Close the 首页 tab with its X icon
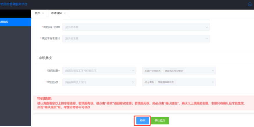Image resolution: width=254 pixels, height=127 pixels. [43, 13]
